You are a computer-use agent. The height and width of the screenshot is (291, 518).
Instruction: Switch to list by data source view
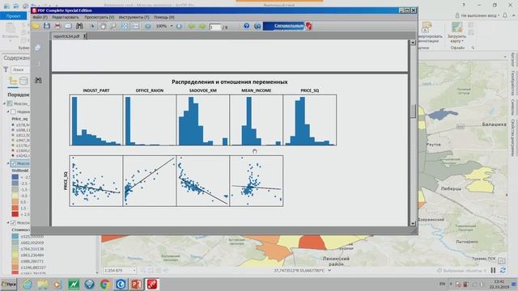[x=23, y=81]
